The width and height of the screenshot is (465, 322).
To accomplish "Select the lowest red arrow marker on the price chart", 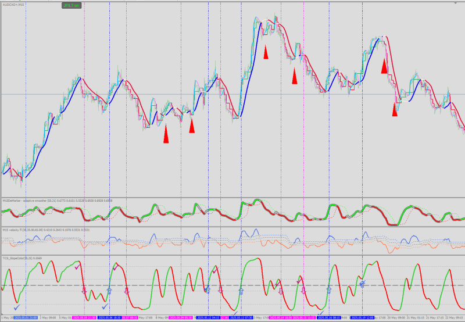I will 166,134.
